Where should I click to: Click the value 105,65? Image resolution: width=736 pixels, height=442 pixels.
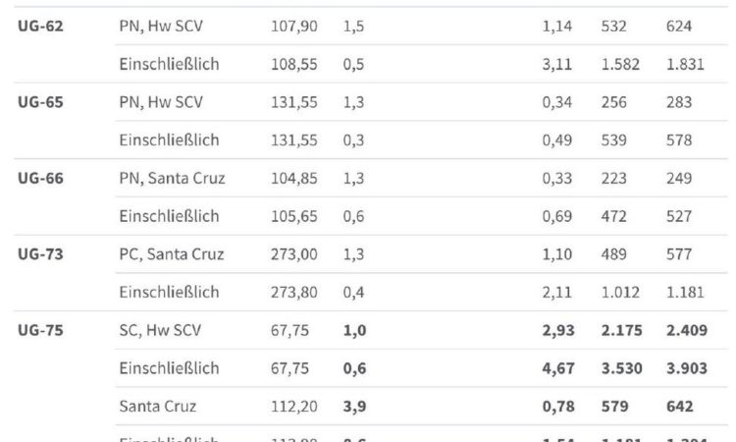[x=294, y=216]
